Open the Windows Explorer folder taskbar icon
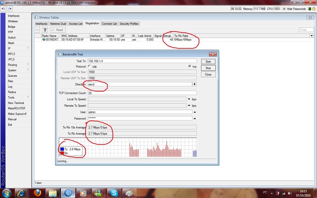This screenshot has height=198, width=317. click(53, 193)
